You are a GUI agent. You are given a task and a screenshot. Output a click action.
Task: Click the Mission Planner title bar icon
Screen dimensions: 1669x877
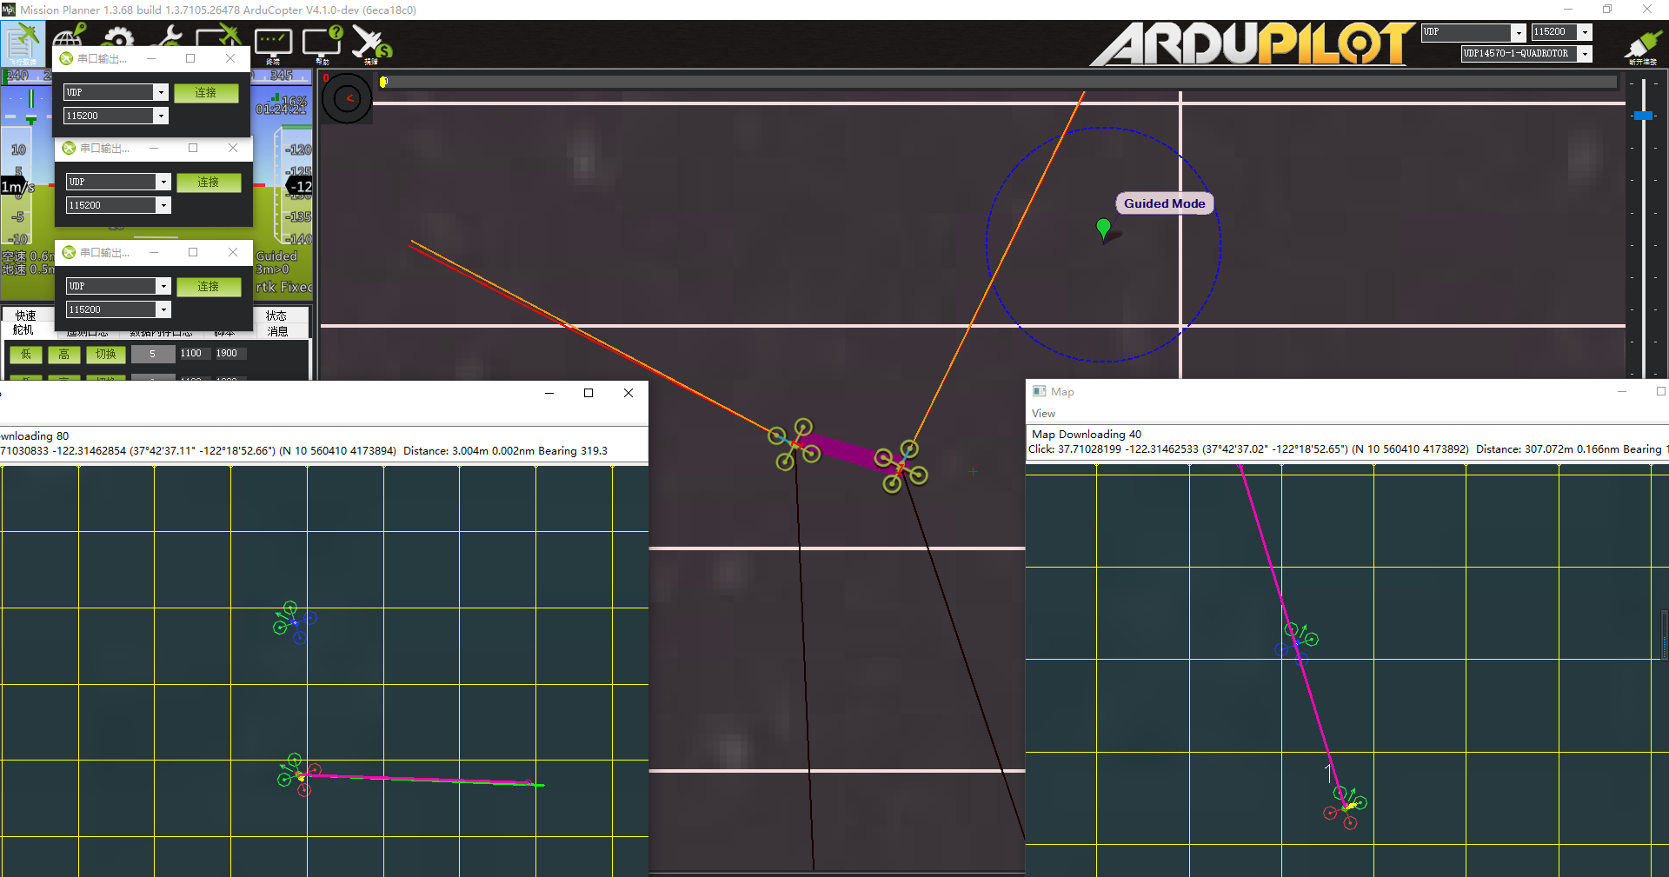[x=9, y=10]
